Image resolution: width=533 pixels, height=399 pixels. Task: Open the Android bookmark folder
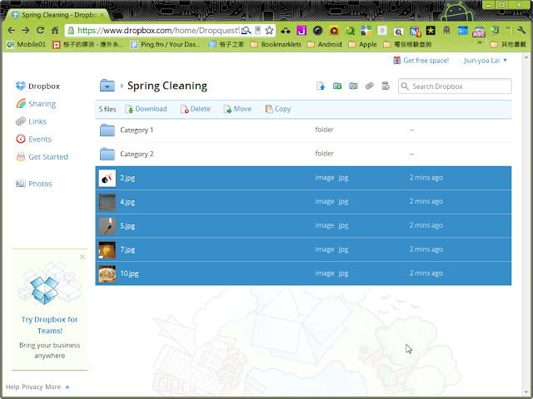[324, 44]
